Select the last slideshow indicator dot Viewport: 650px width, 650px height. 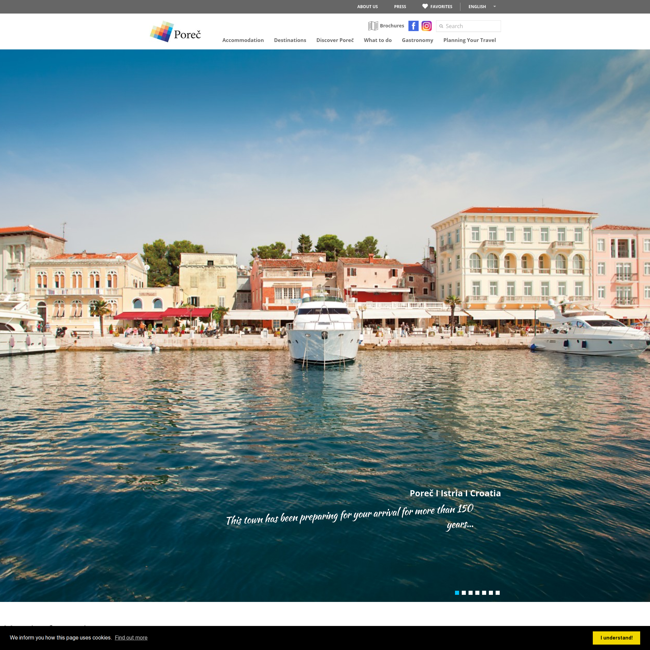(x=497, y=593)
